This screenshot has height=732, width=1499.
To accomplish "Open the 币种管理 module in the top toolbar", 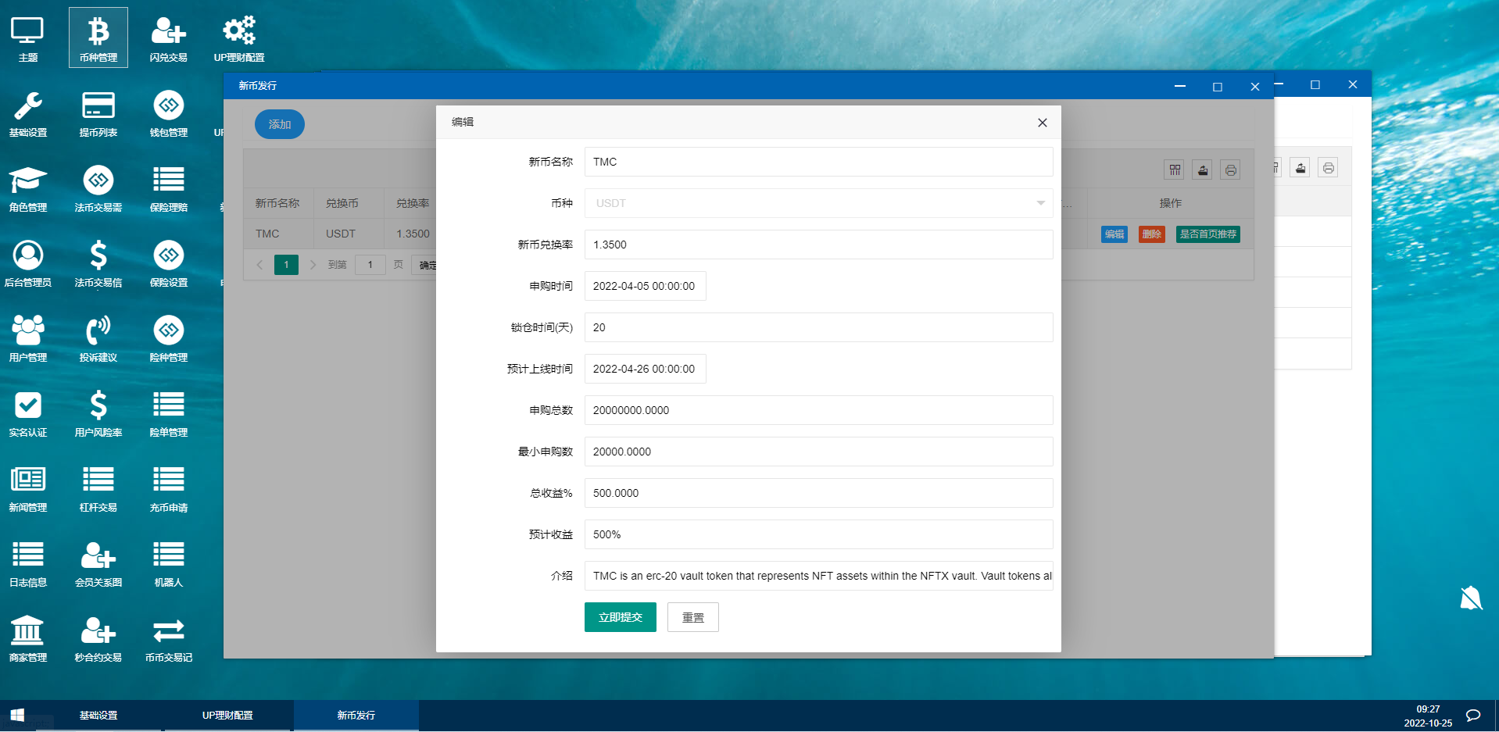I will (x=98, y=37).
